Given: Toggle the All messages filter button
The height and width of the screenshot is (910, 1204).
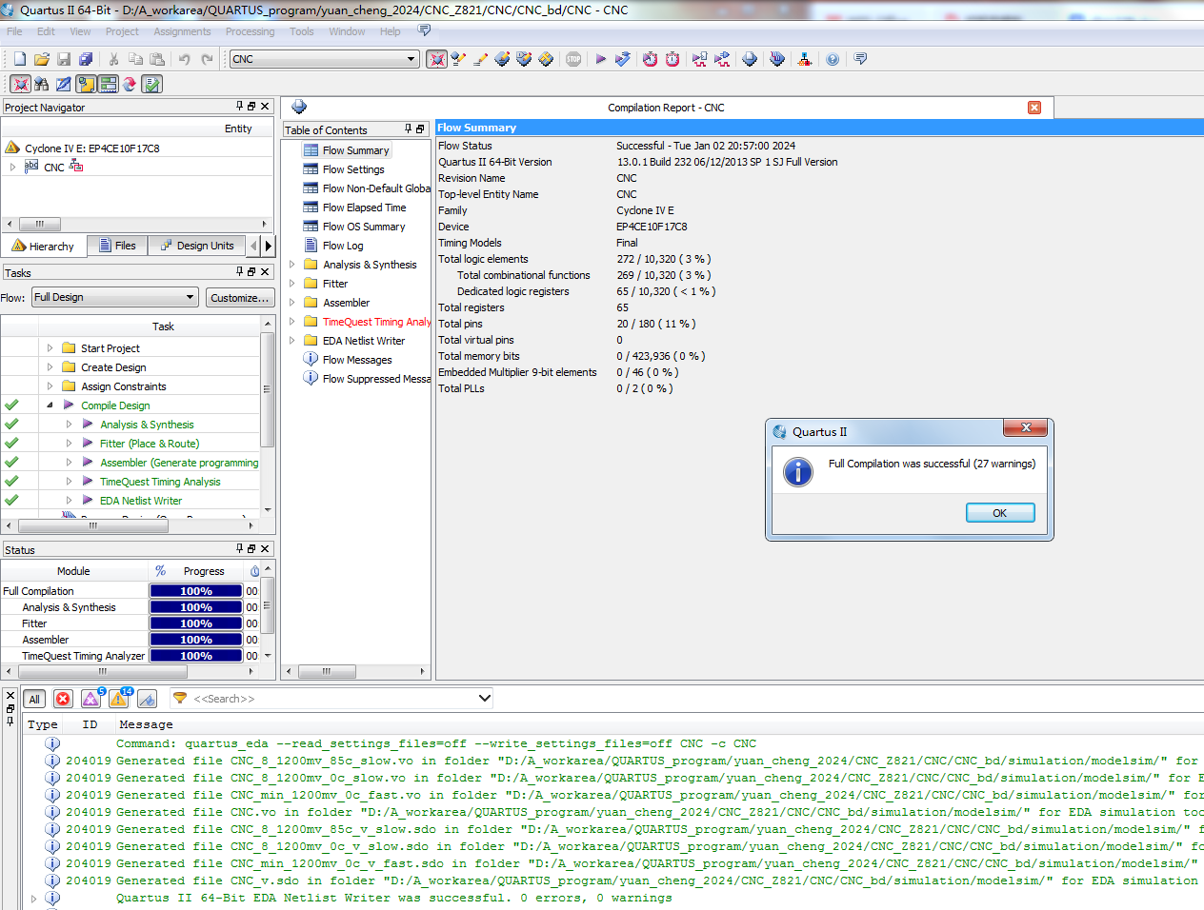Looking at the screenshot, I should point(34,699).
